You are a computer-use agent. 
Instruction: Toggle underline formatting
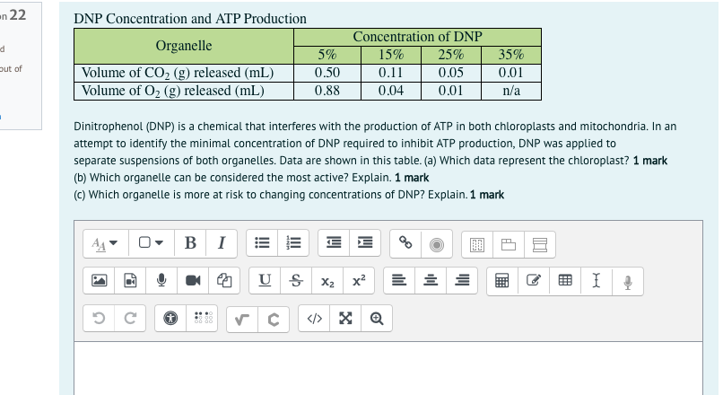point(265,281)
